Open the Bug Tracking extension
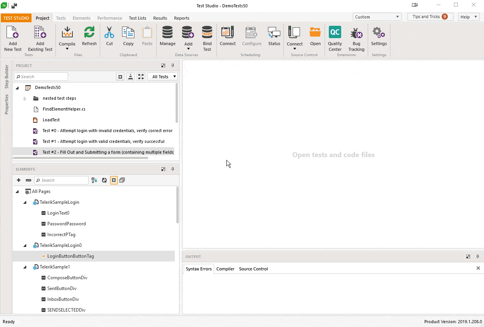Screen dimensions: 484x327 coord(356,33)
